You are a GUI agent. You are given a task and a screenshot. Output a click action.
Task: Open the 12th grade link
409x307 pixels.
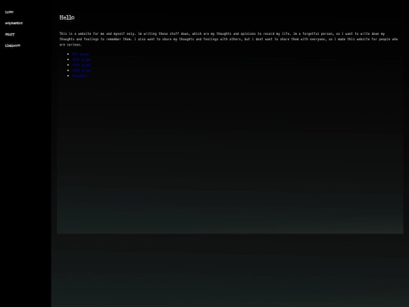[x=82, y=70]
